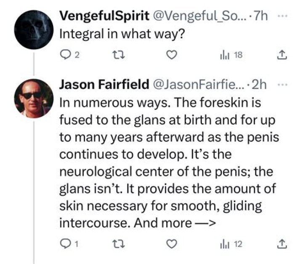Like VengefulSpirit's tweet
Image resolution: width=303 pixels, height=264 pixels.
tap(171, 55)
